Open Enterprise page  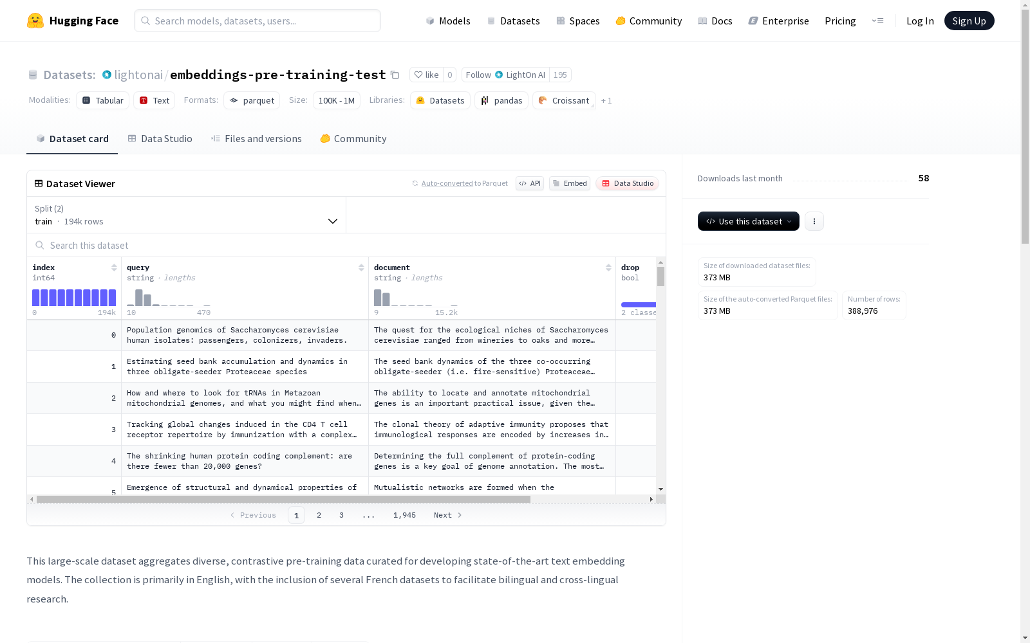coord(778,21)
